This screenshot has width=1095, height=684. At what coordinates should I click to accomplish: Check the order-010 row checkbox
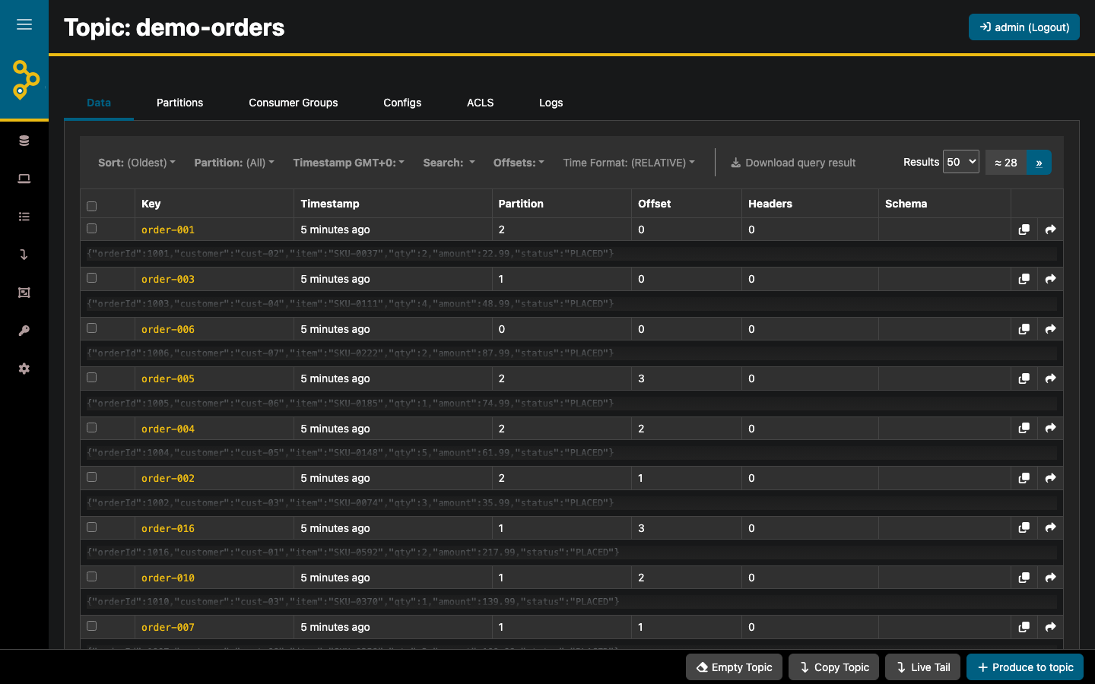coord(92,576)
